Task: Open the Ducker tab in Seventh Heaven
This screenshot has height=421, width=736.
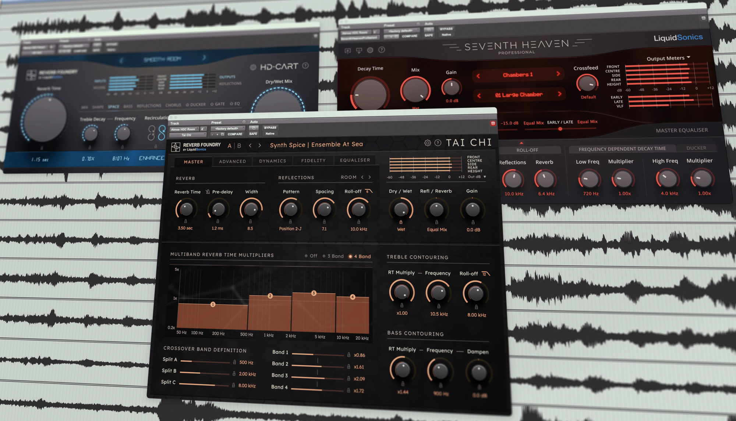Action: (696, 148)
